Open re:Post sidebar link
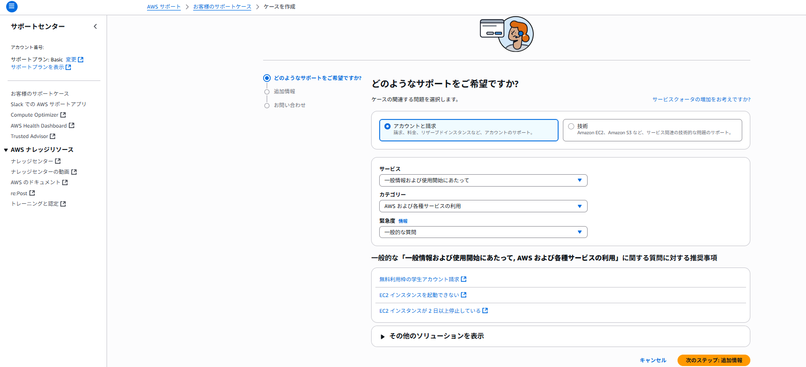 19,193
